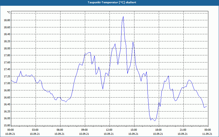The width and height of the screenshot is (219, 137).
Task: Click the 21:00 time label
Action: pyautogui.click(x=183, y=130)
